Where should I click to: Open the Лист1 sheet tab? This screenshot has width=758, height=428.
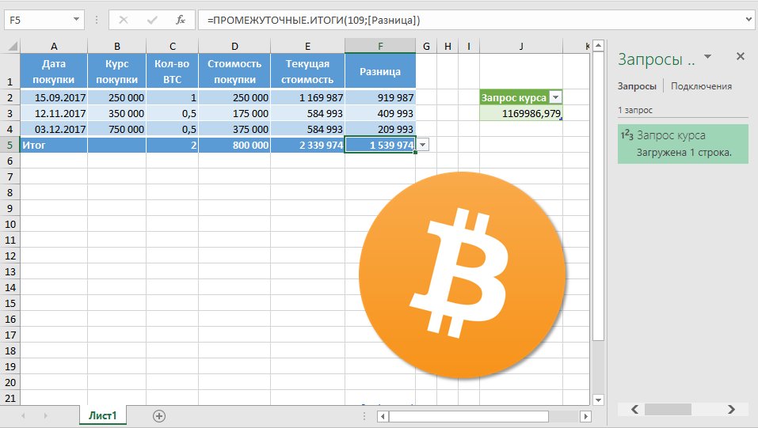click(103, 415)
